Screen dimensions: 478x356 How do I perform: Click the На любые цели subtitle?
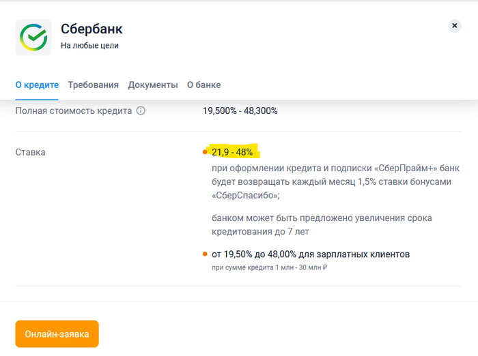click(89, 46)
